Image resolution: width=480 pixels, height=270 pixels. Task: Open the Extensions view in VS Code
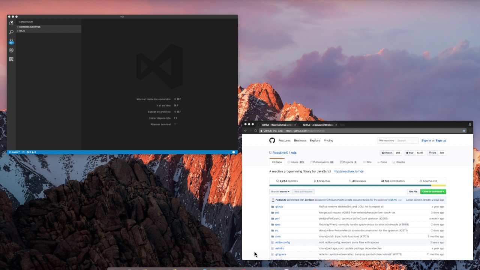(x=11, y=59)
